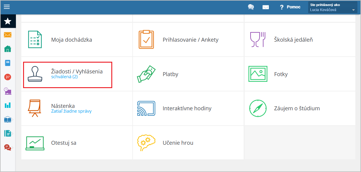Click the white envelope icon in top bar
361x172 pixels.
pos(266,7)
